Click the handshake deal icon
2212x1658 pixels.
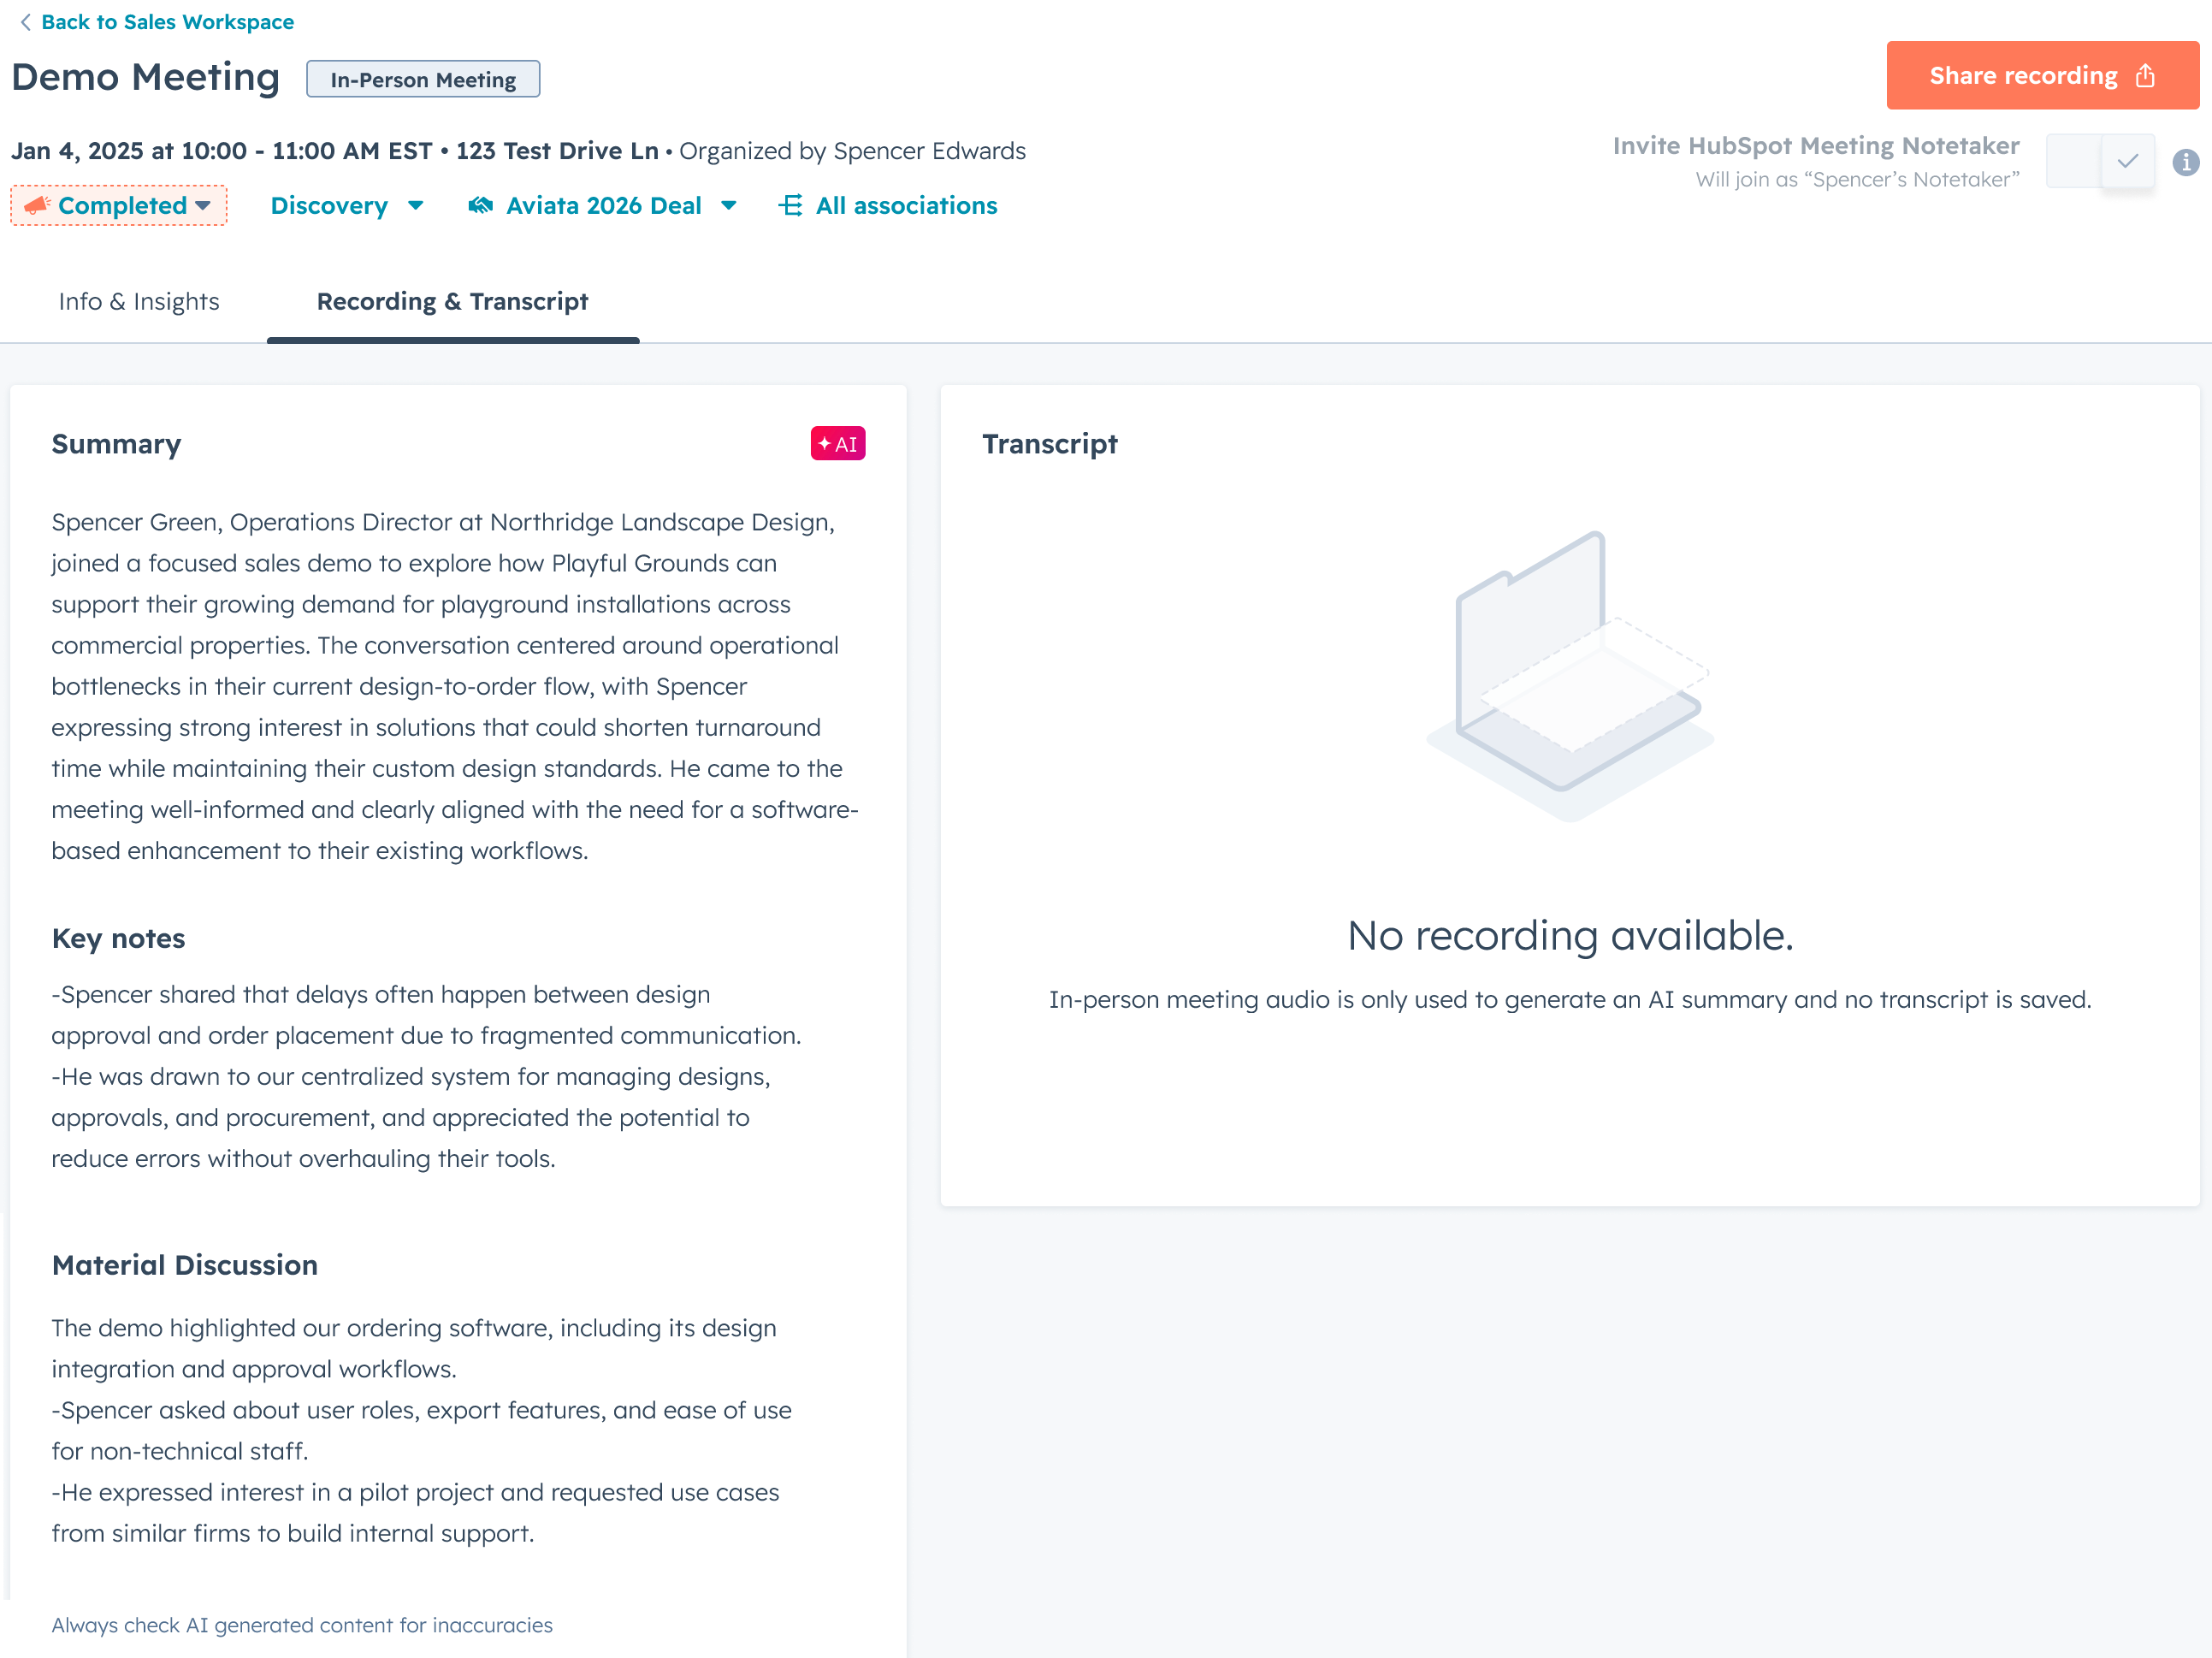[481, 205]
